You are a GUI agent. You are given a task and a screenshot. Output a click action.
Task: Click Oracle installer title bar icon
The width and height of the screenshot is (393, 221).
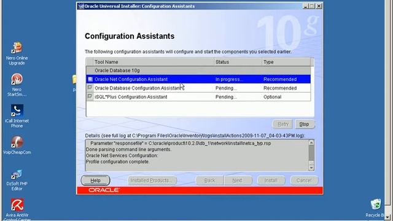coord(80,6)
